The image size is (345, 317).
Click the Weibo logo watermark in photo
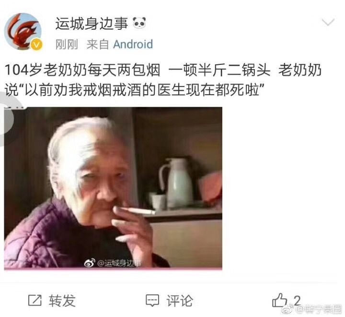point(90,263)
